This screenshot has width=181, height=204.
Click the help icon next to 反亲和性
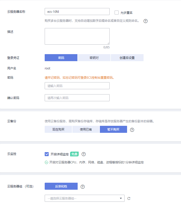(x=83, y=187)
